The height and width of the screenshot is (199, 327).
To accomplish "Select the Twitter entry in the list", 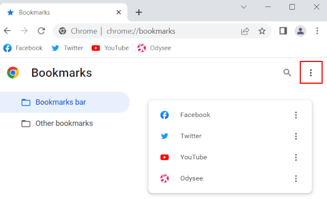I will (x=230, y=136).
